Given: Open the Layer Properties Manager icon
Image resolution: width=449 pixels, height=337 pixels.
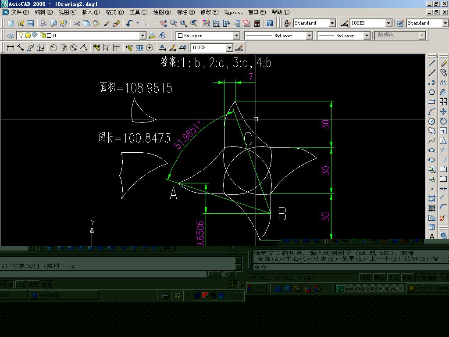Looking at the screenshot, I should pos(11,36).
